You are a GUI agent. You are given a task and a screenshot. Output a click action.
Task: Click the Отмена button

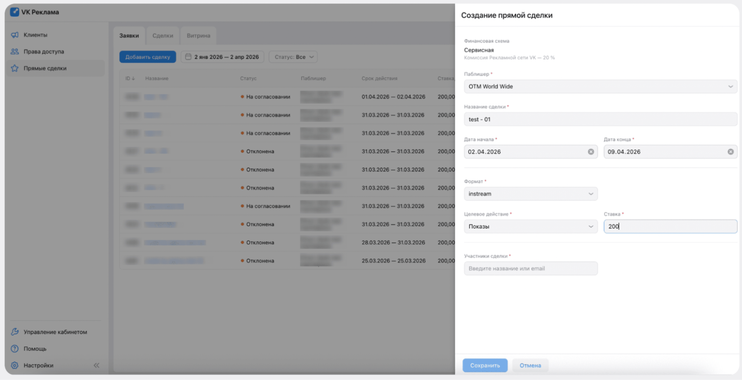point(530,365)
